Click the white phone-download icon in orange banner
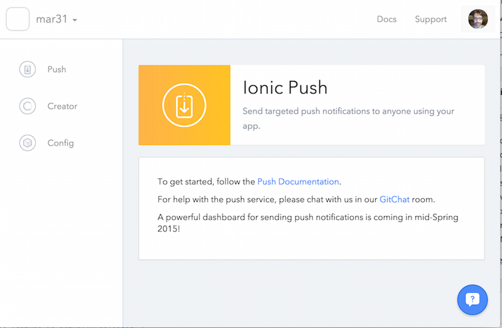The height and width of the screenshot is (328, 502). click(x=184, y=105)
